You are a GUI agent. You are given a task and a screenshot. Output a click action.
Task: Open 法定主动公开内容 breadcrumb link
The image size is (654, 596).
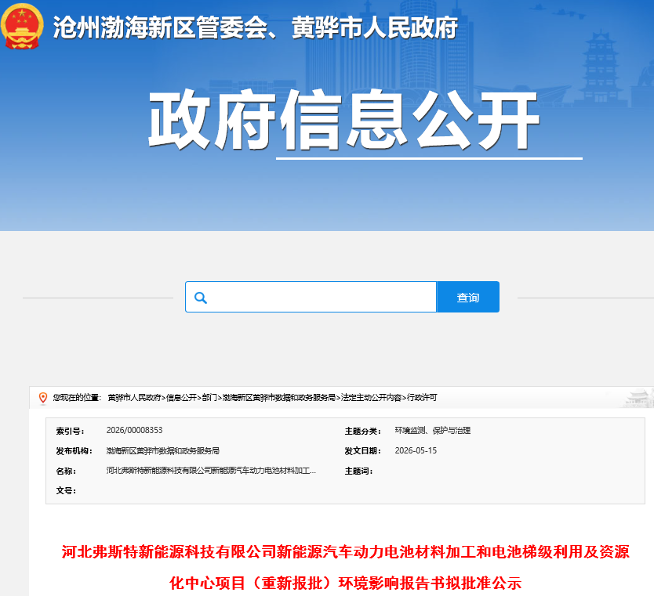[x=371, y=398]
